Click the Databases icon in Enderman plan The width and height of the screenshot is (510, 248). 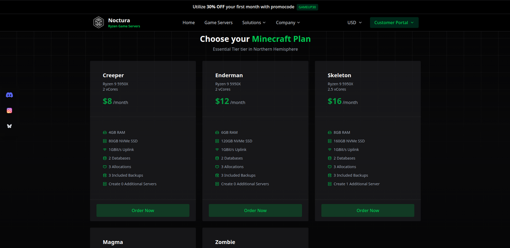coord(217,158)
